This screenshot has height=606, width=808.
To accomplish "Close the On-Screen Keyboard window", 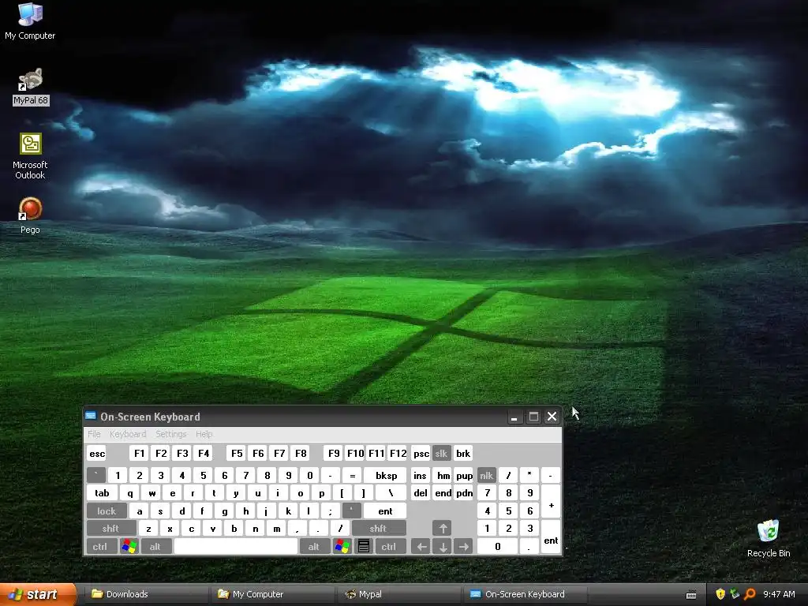I will [x=552, y=417].
